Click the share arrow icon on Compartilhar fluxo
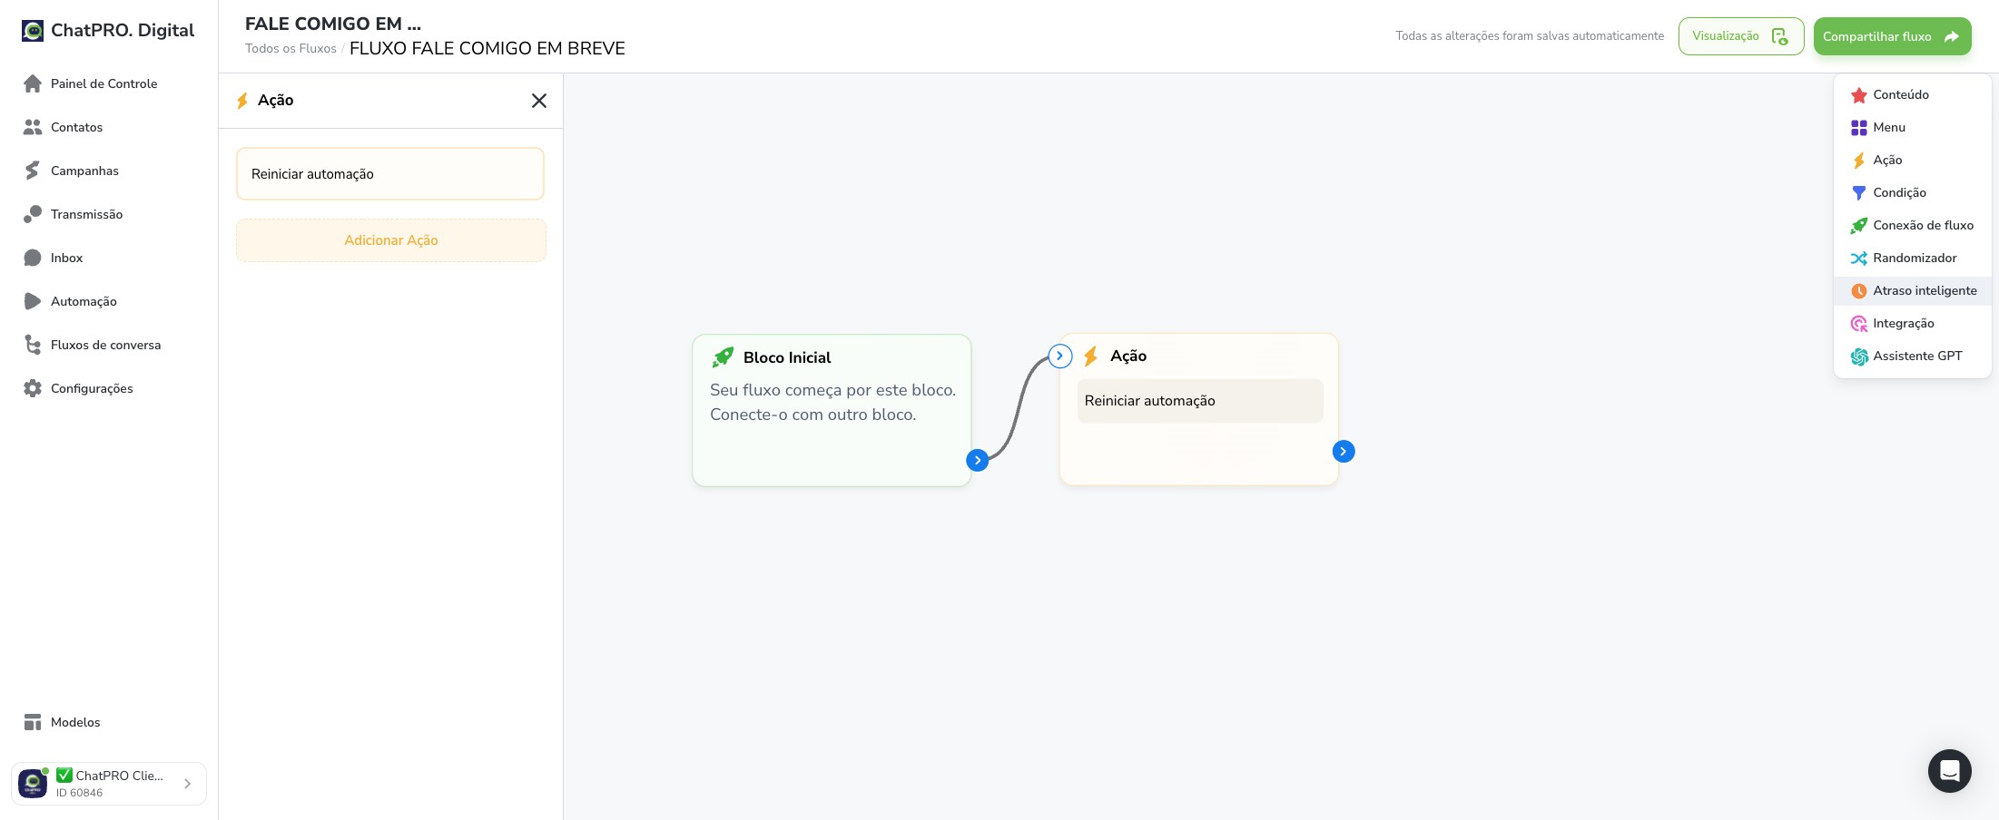Image resolution: width=1999 pixels, height=820 pixels. coord(1951,37)
